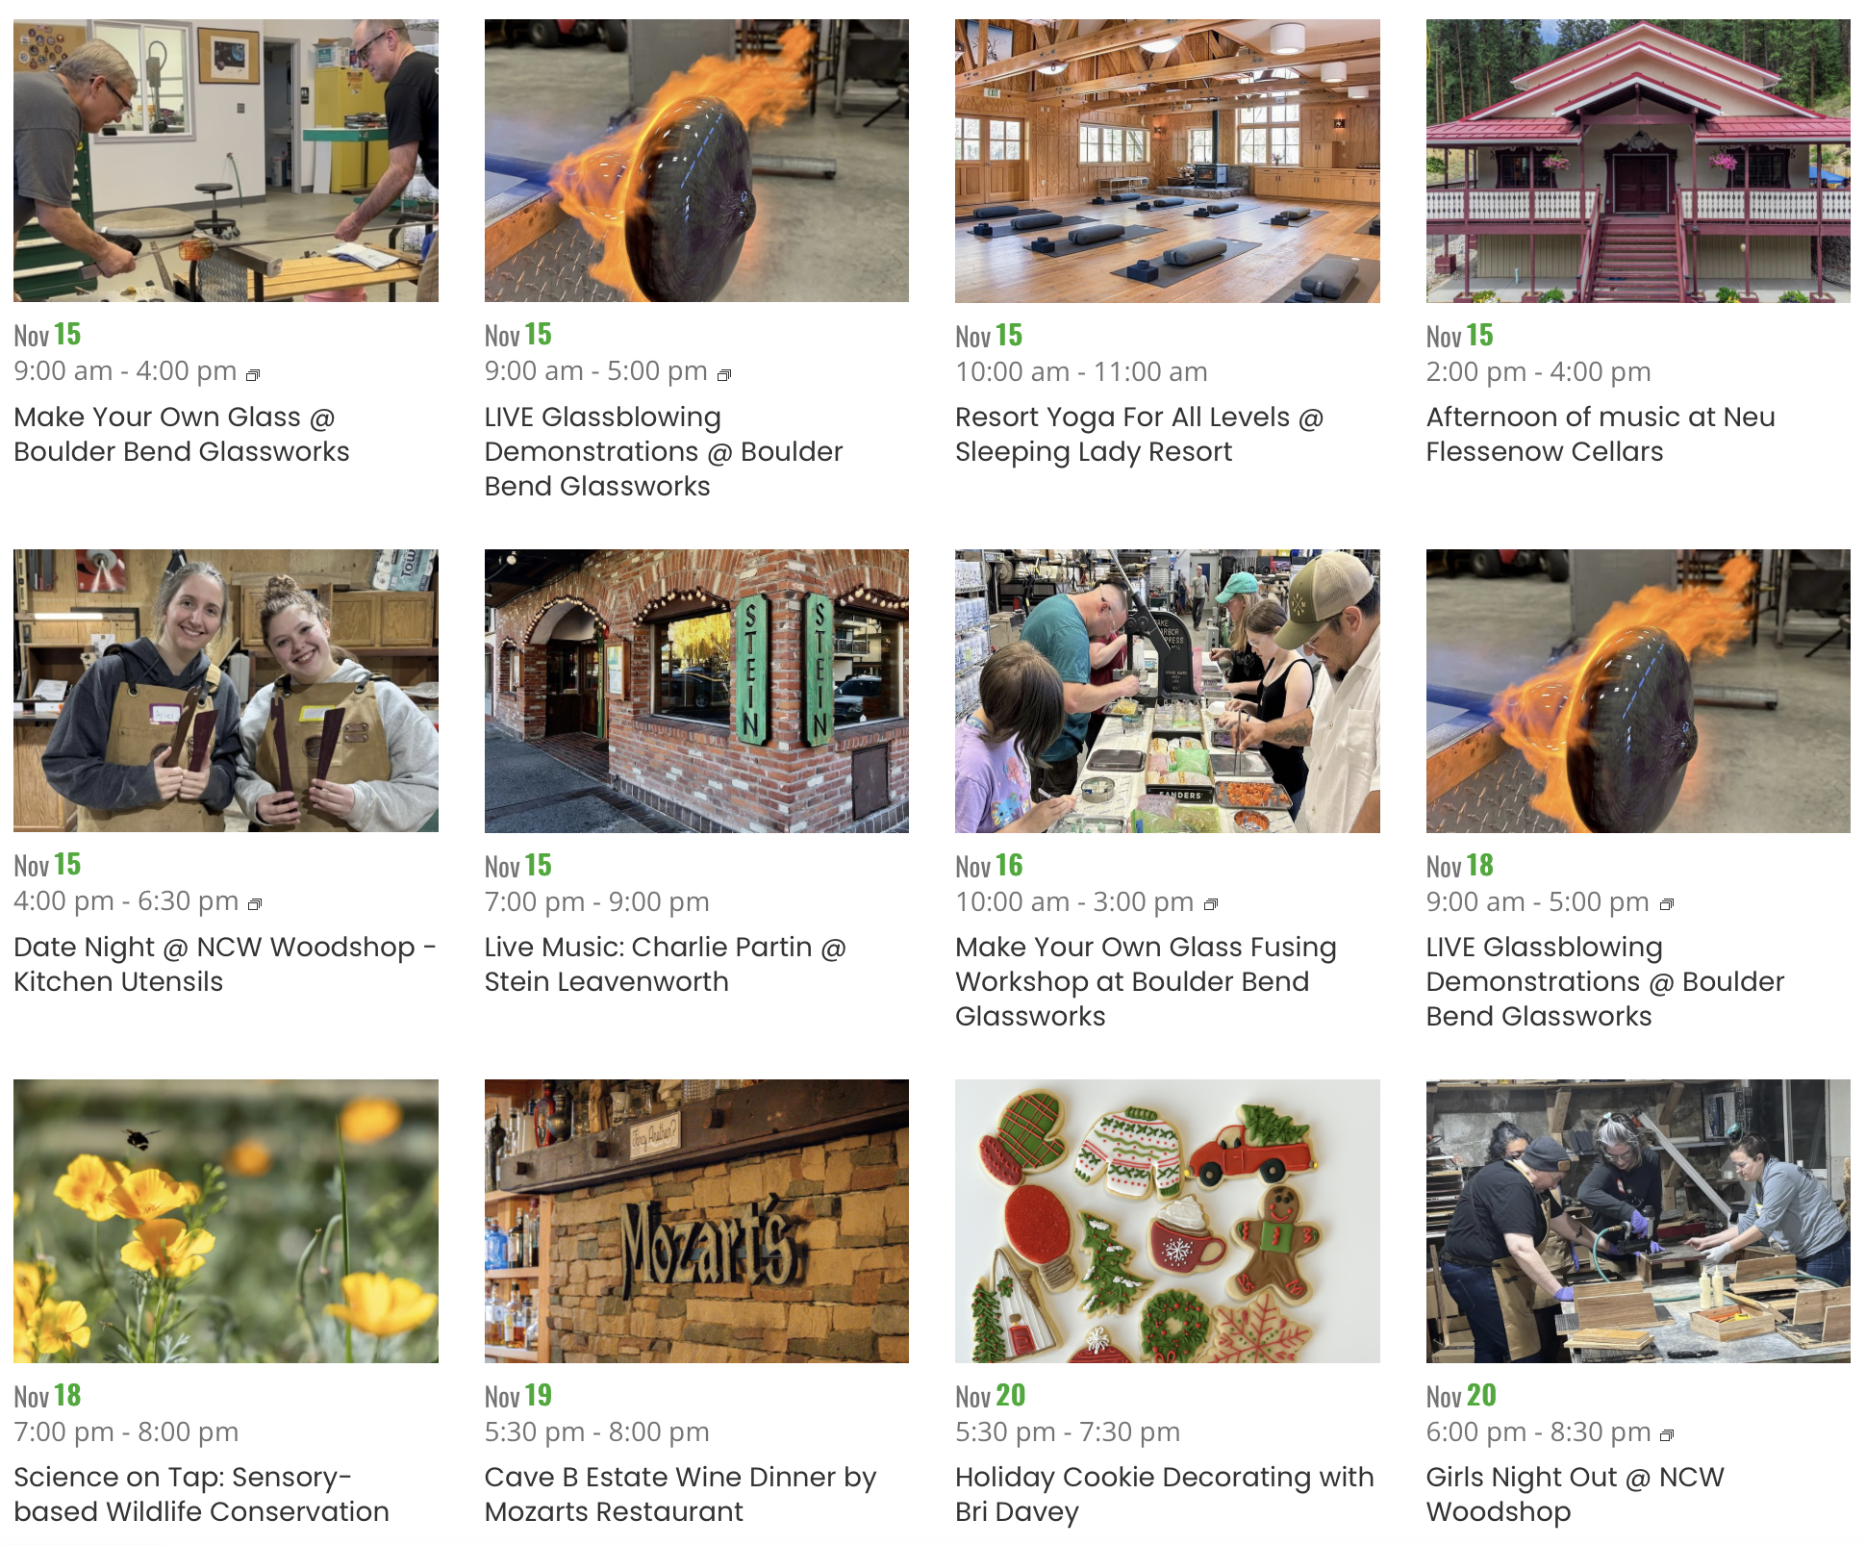The width and height of the screenshot is (1866, 1545).
Task: Select the Sleeping Lady yoga room photo
Action: (1168, 161)
